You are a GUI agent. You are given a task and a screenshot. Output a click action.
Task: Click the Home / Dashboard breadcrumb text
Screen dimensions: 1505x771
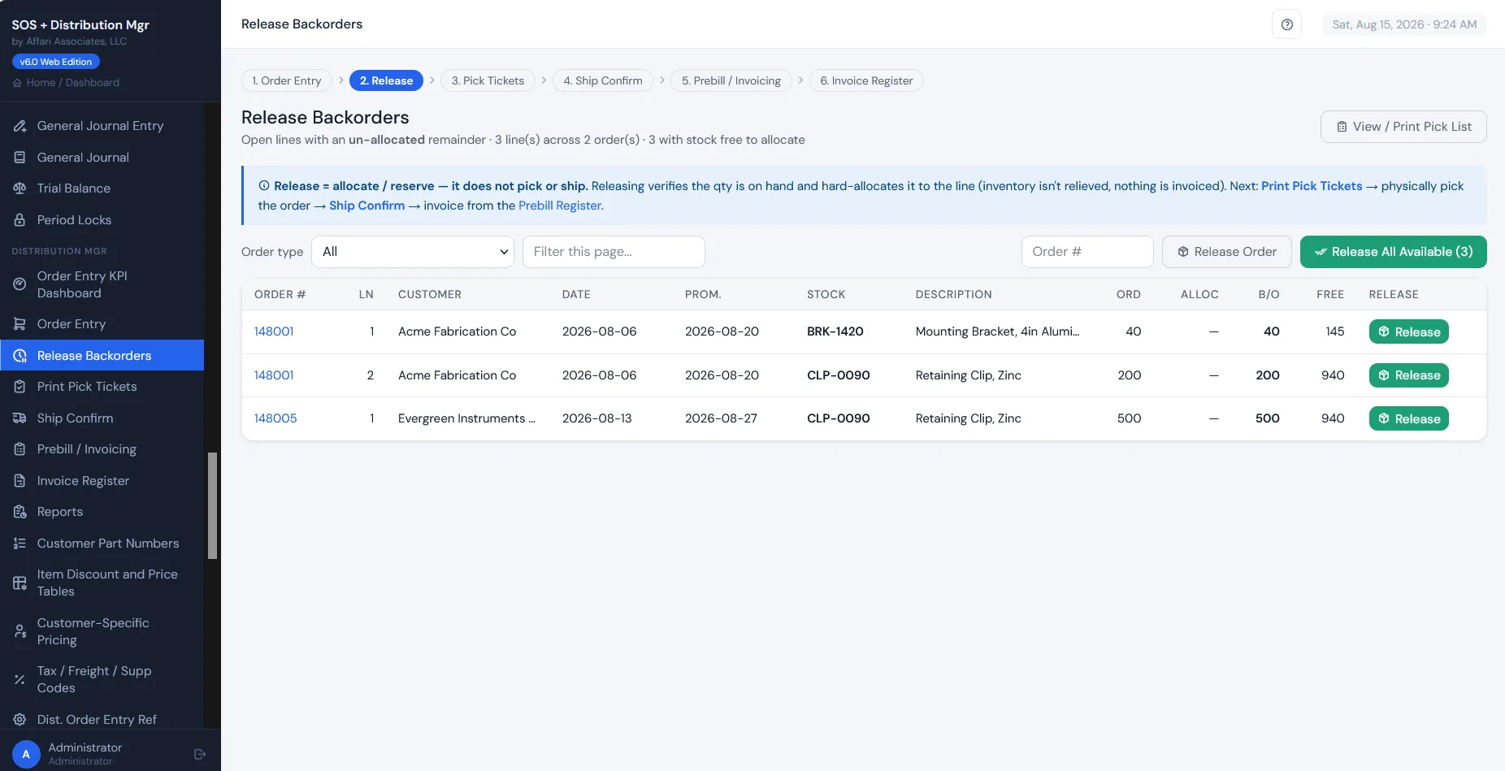pos(72,83)
